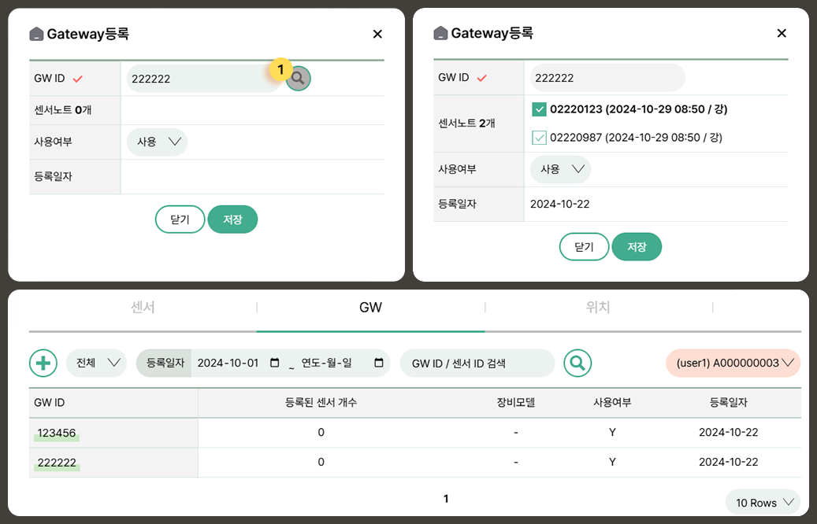Close the right Gateway등록 dialog with X
This screenshot has width=817, height=524.
pos(782,33)
